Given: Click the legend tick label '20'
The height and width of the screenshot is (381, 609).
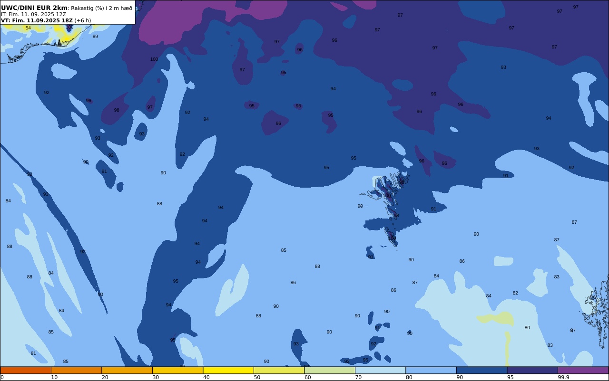Looking at the screenshot, I should (x=105, y=377).
